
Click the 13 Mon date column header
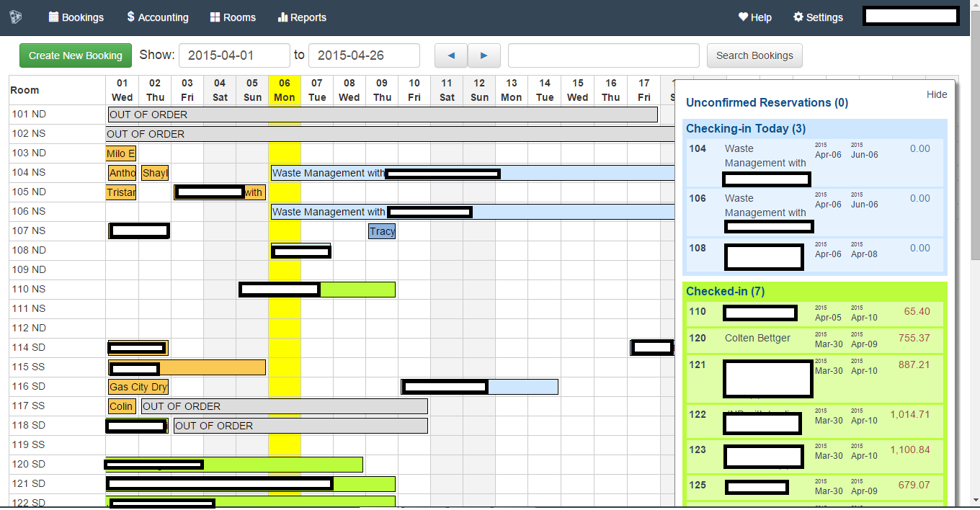click(x=512, y=90)
